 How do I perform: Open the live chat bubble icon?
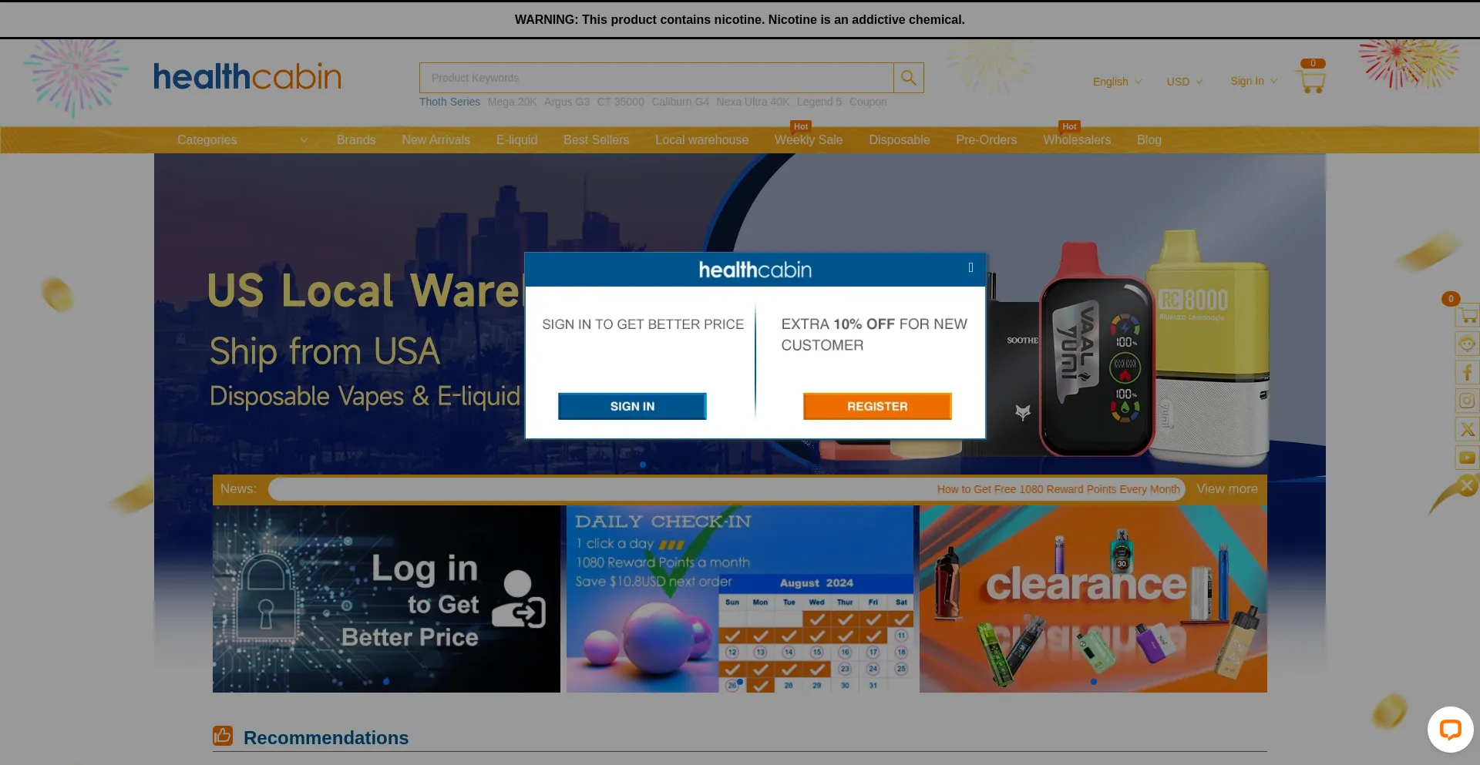[x=1450, y=729]
